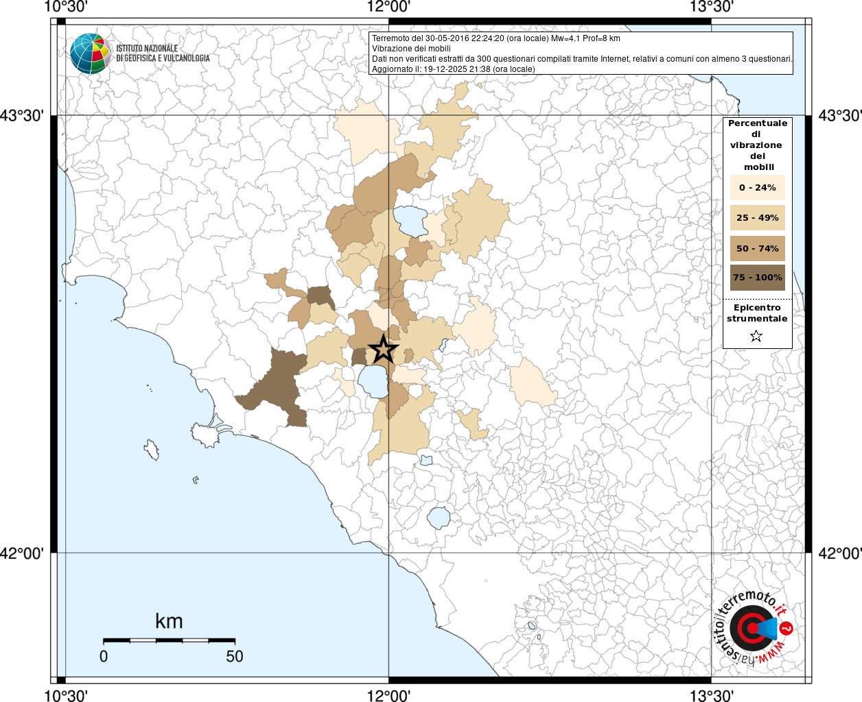Click the 'Vibrazione dei mobili' subtitle line

tap(412, 49)
